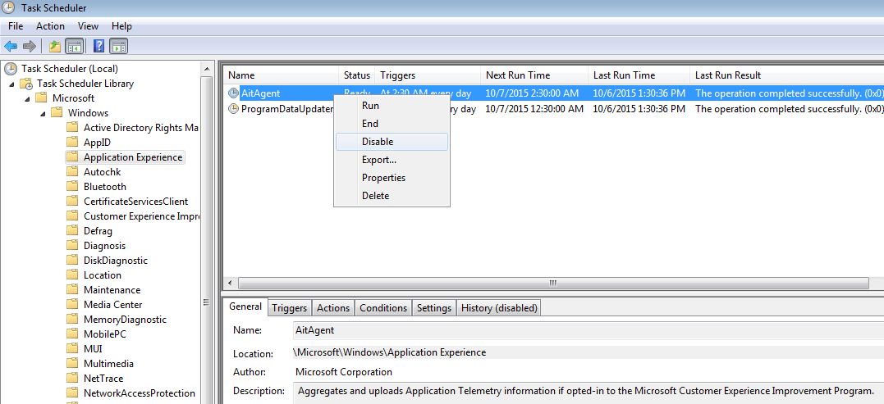Click the Task Scheduler (Local) clock icon
This screenshot has width=884, height=404.
pos(11,69)
